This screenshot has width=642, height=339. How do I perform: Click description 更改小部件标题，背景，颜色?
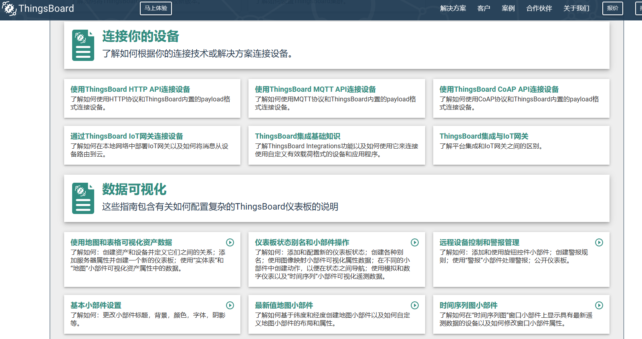[148, 319]
